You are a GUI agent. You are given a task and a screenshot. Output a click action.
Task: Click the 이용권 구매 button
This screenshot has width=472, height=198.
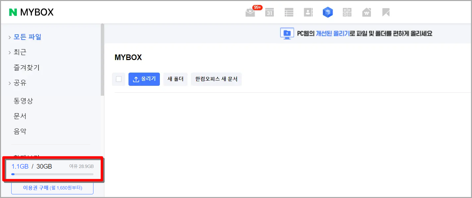53,188
